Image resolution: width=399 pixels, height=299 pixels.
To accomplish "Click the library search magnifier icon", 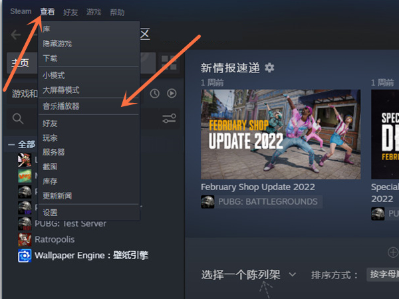I will click(18, 118).
